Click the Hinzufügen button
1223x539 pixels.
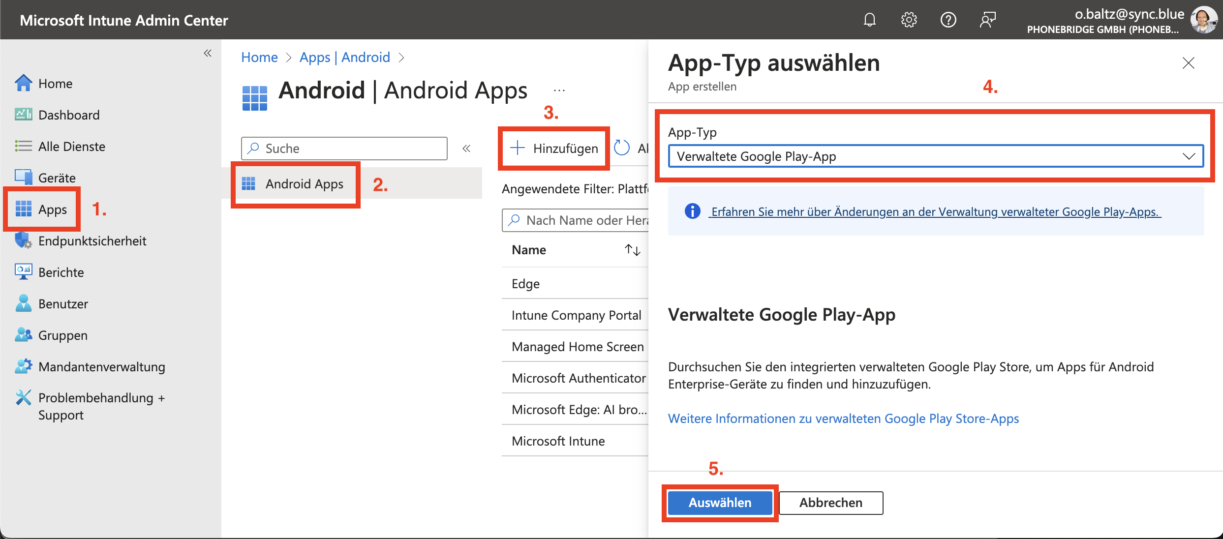[554, 149]
